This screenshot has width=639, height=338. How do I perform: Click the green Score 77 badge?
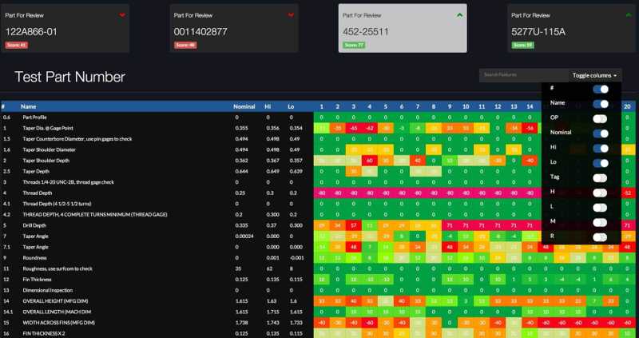coord(354,46)
